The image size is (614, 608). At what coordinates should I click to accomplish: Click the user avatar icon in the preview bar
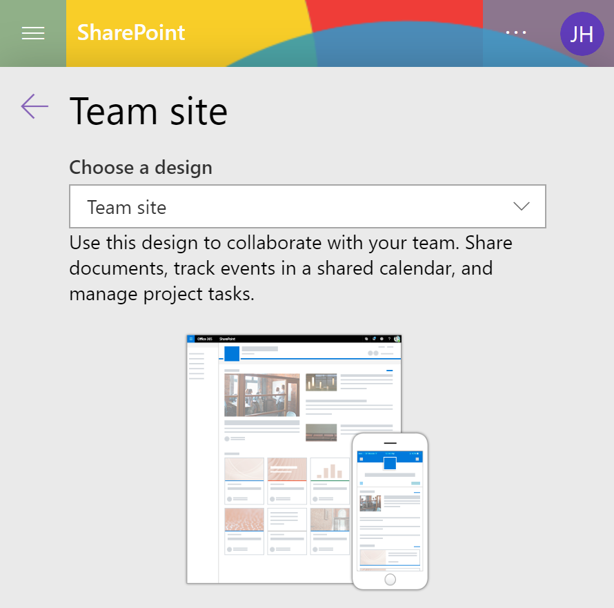(x=397, y=338)
